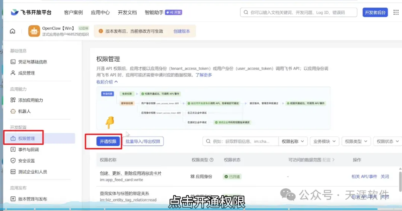Click the OpenClaw robot app icon
This screenshot has height=211, width=402.
tap(34, 31)
